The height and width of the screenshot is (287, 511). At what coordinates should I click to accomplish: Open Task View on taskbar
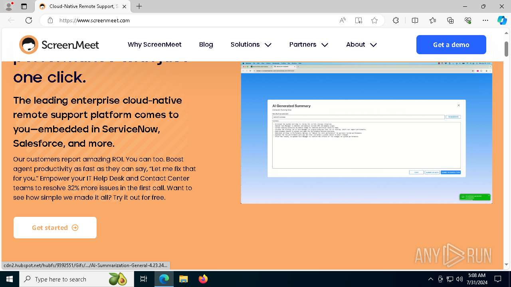point(144,279)
